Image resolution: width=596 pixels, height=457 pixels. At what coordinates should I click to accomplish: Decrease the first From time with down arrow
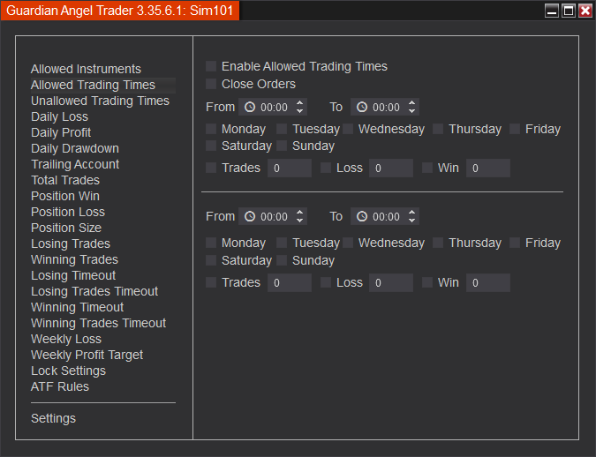[299, 111]
